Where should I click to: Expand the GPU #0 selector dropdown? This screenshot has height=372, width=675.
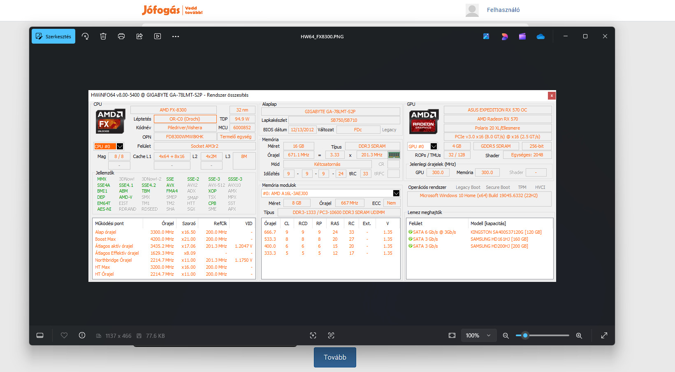(x=434, y=146)
